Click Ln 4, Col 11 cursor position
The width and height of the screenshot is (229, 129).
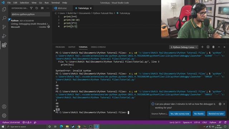pos(175,123)
